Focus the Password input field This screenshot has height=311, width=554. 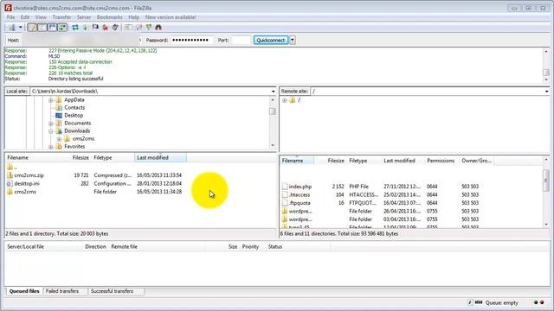point(192,41)
